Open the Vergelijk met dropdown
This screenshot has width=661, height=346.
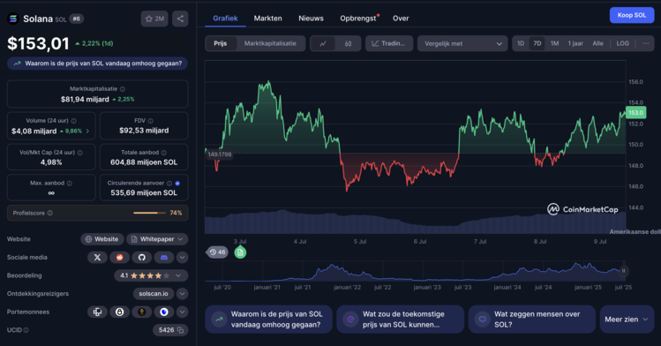[462, 43]
